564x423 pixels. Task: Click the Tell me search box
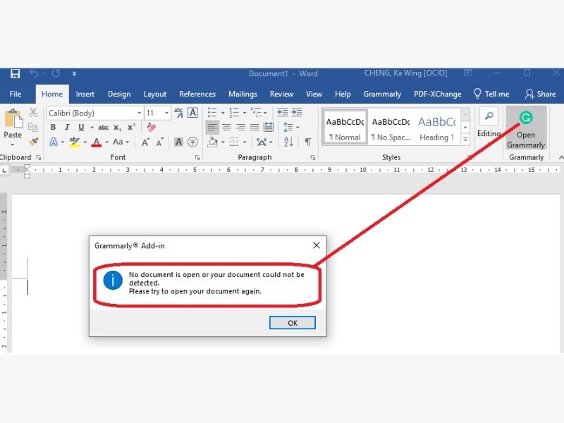tap(491, 94)
